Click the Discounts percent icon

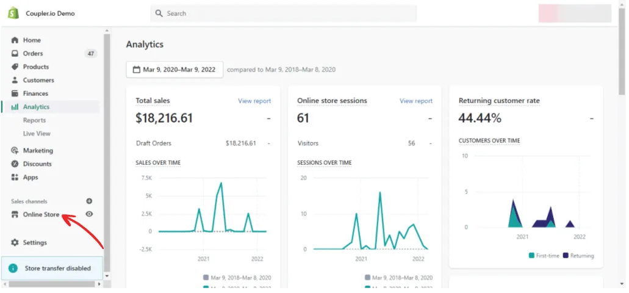(15, 164)
